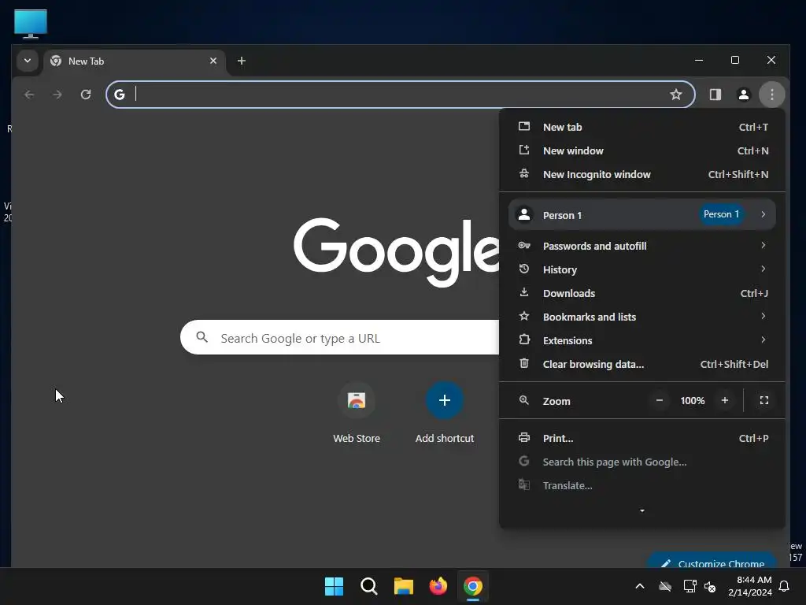Click the Chrome taskbar icon

coord(473,586)
